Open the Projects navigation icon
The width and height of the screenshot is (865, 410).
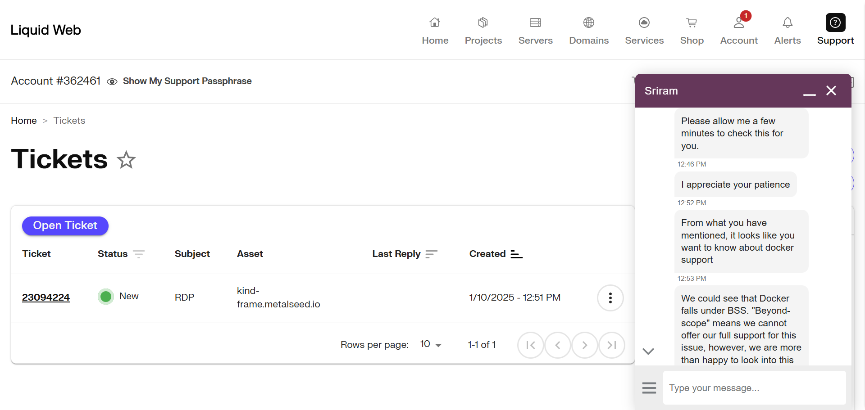483,23
